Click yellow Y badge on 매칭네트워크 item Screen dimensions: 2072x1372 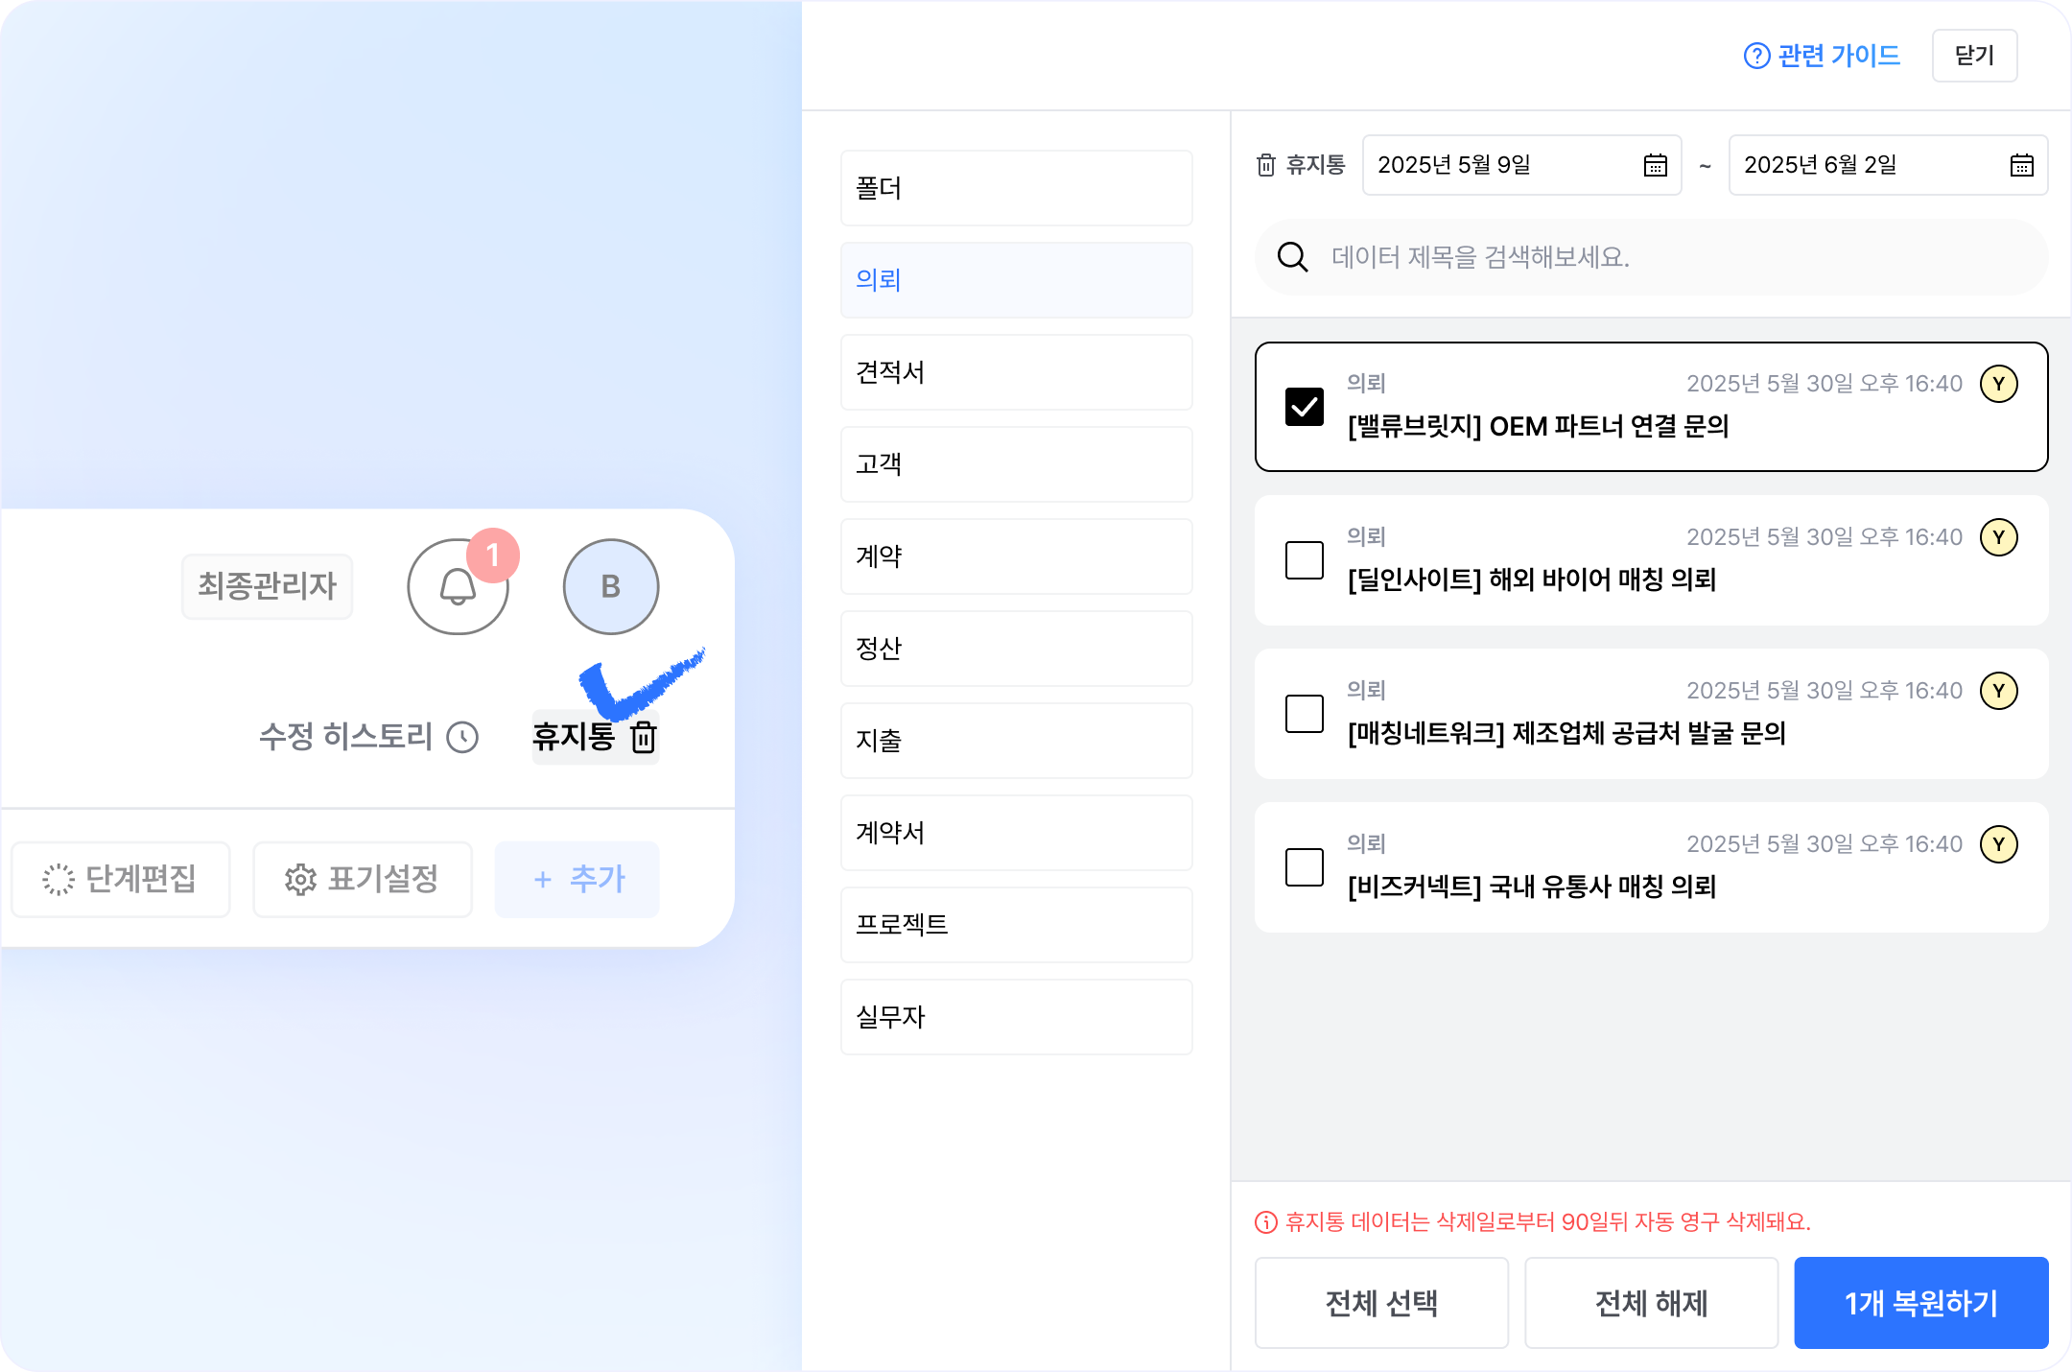1999,691
